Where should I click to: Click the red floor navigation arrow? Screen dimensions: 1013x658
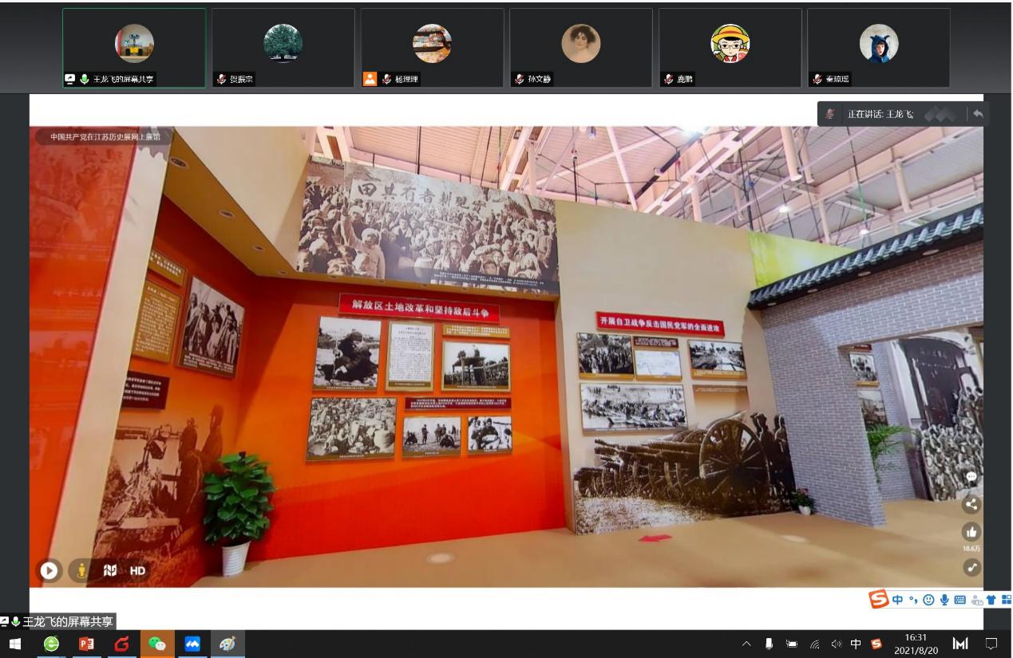(x=655, y=538)
